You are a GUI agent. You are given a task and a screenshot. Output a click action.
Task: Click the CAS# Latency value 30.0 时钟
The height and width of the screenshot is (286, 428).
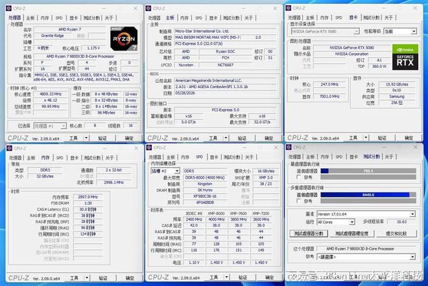coord(88,210)
